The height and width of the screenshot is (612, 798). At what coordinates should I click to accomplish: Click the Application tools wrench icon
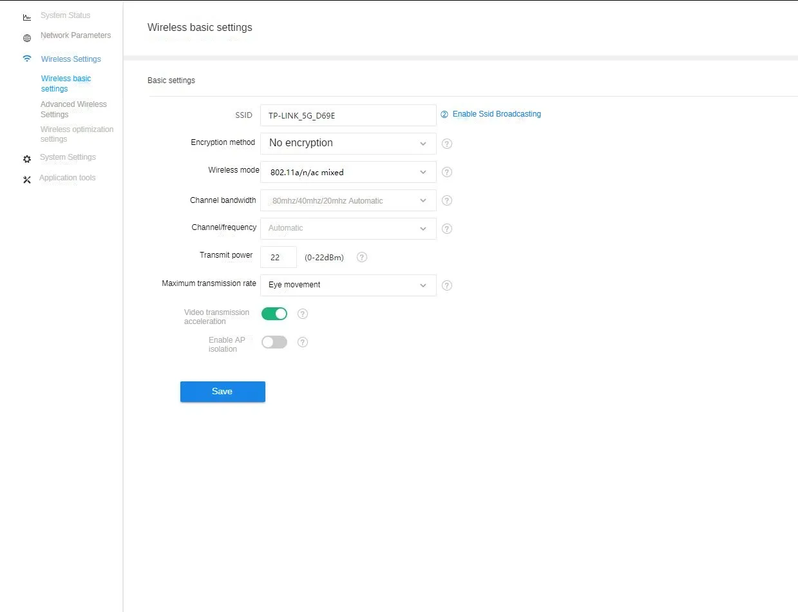click(x=26, y=180)
